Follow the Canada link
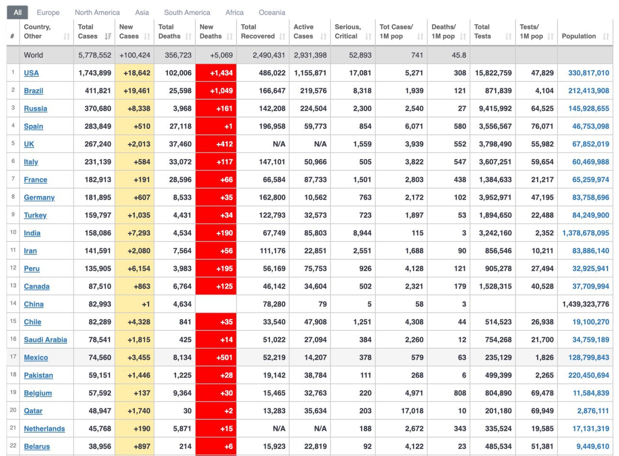This screenshot has height=456, width=619. click(x=37, y=286)
